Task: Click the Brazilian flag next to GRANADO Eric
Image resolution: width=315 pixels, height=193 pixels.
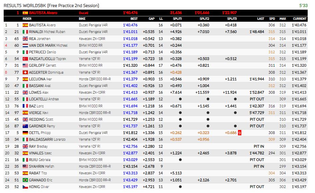Action: [x=25, y=180]
